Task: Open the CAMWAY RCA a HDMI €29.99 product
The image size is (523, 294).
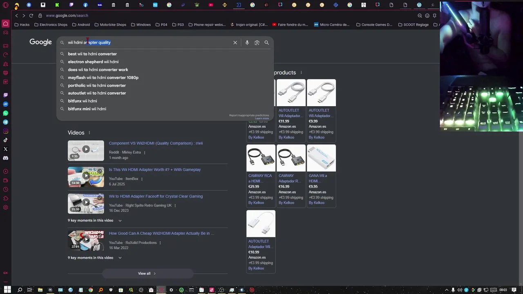Action: [x=261, y=176]
